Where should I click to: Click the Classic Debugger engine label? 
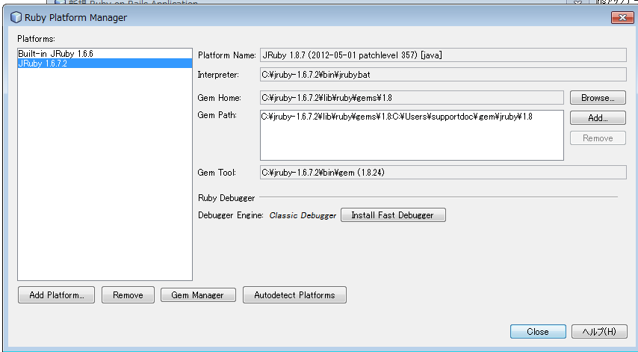pyautogui.click(x=303, y=216)
